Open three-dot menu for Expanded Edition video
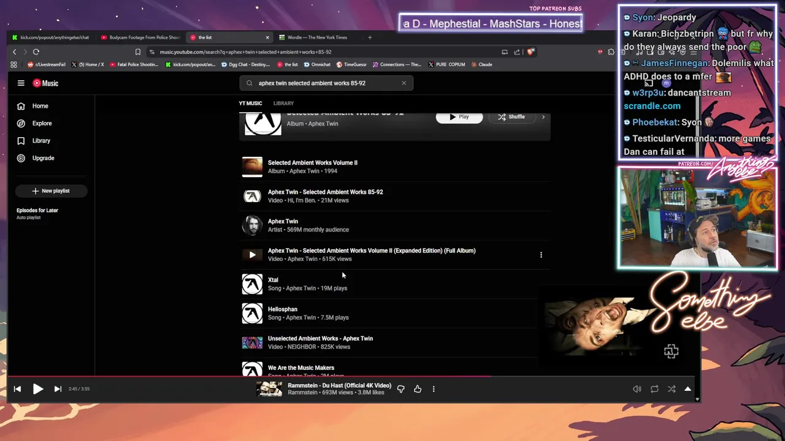 pyautogui.click(x=541, y=255)
